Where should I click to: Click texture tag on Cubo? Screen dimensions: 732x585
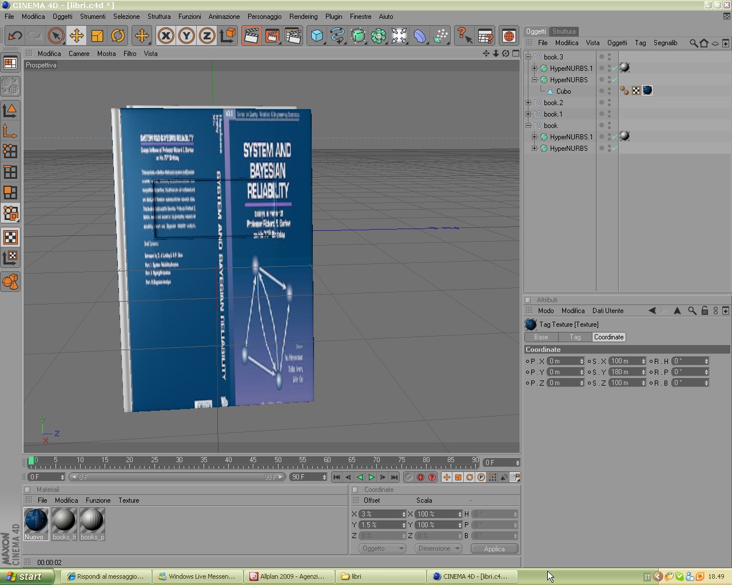(x=647, y=90)
